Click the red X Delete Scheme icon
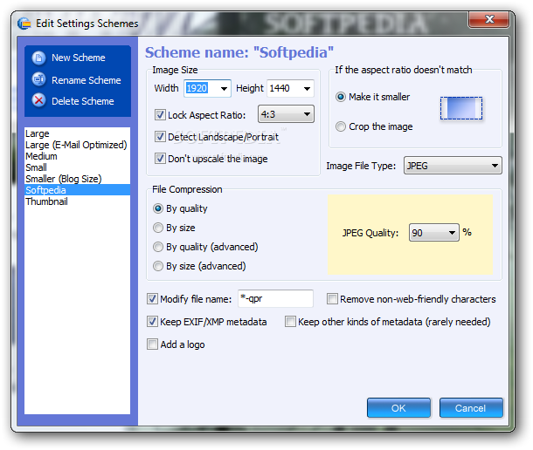Viewport: 533px width, 450px height. 38,100
